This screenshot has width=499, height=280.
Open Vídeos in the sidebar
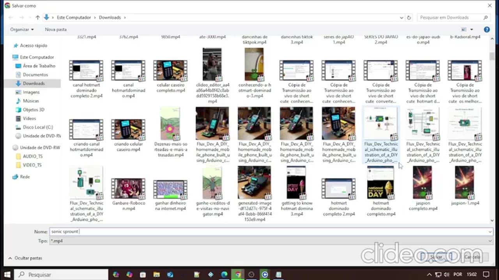tap(29, 119)
